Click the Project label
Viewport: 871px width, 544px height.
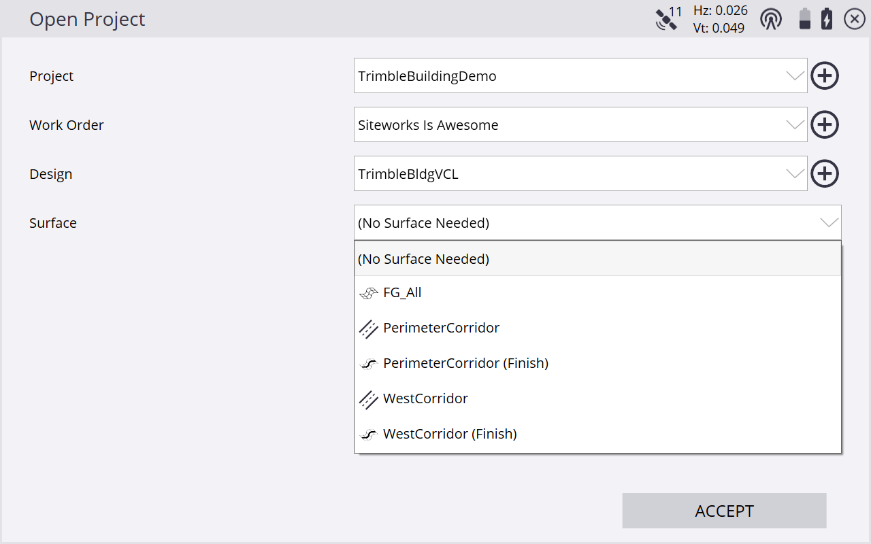(x=51, y=76)
